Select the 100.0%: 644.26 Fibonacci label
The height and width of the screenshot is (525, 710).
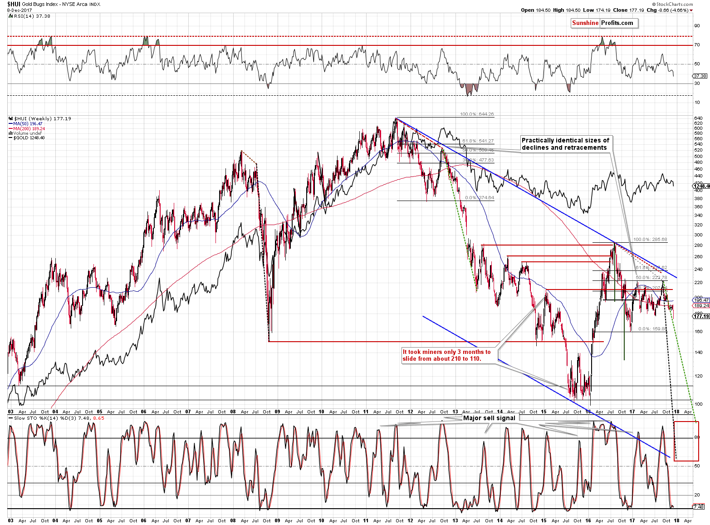477,114
